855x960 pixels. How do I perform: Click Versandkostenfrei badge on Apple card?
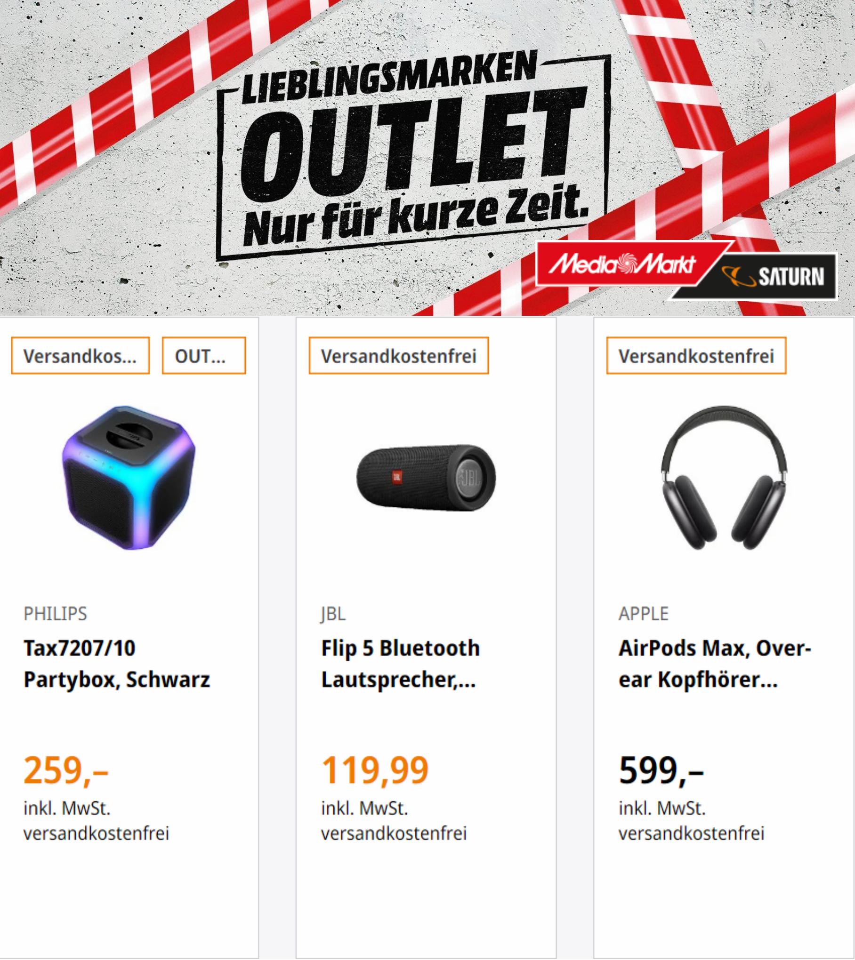(x=696, y=356)
